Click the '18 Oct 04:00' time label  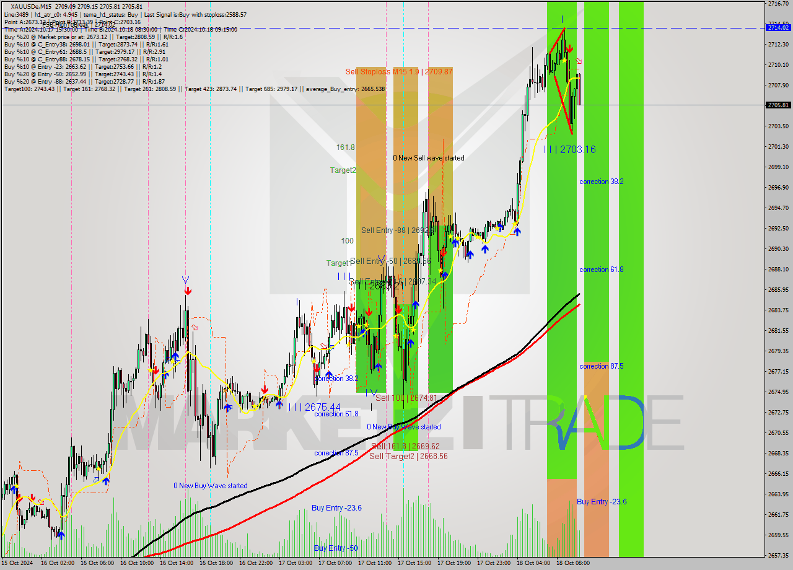click(x=533, y=563)
